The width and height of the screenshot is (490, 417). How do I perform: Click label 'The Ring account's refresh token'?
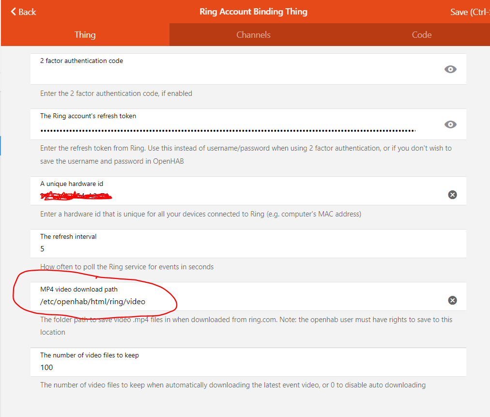88,116
